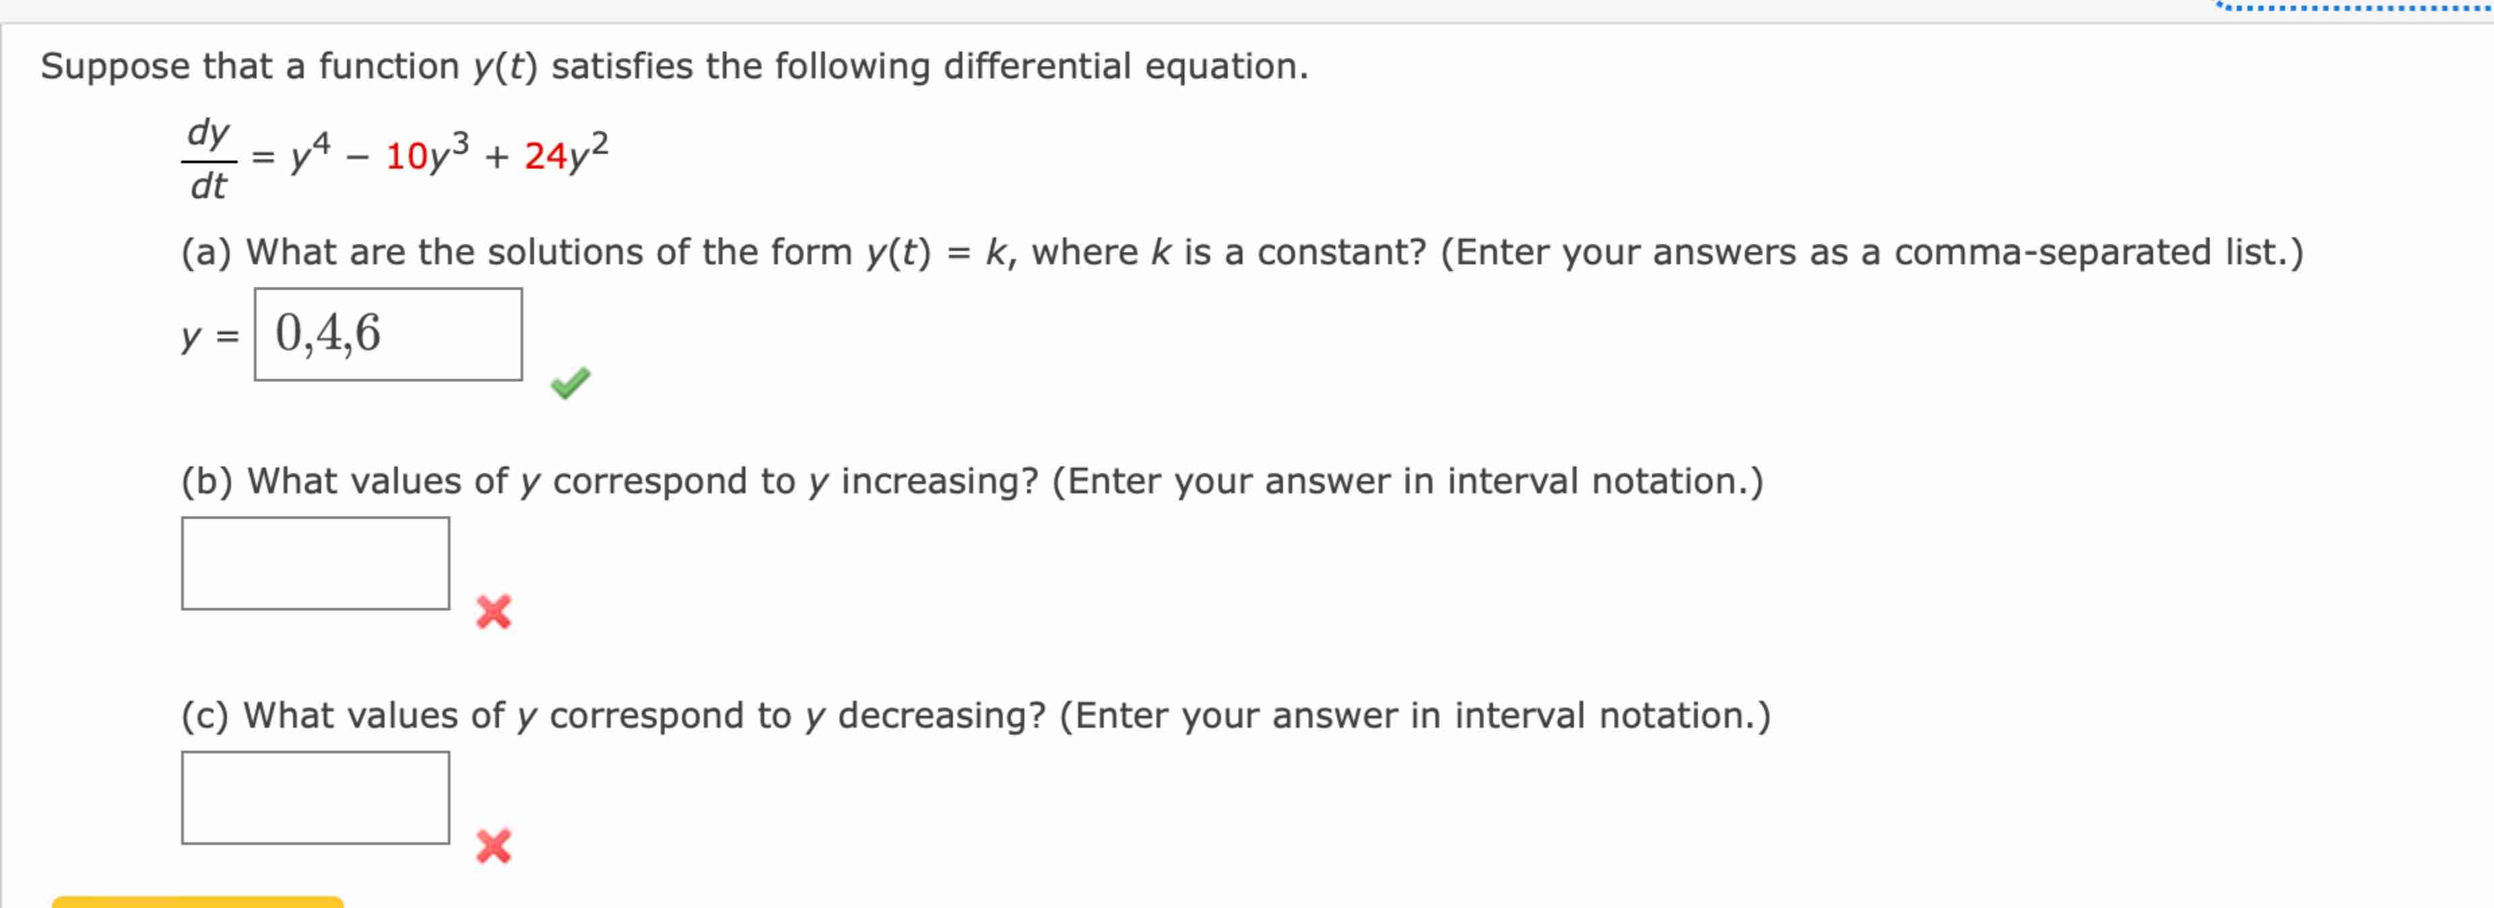2494x908 pixels.
Task: Click the part (c) decreasing question prompt
Action: [969, 715]
